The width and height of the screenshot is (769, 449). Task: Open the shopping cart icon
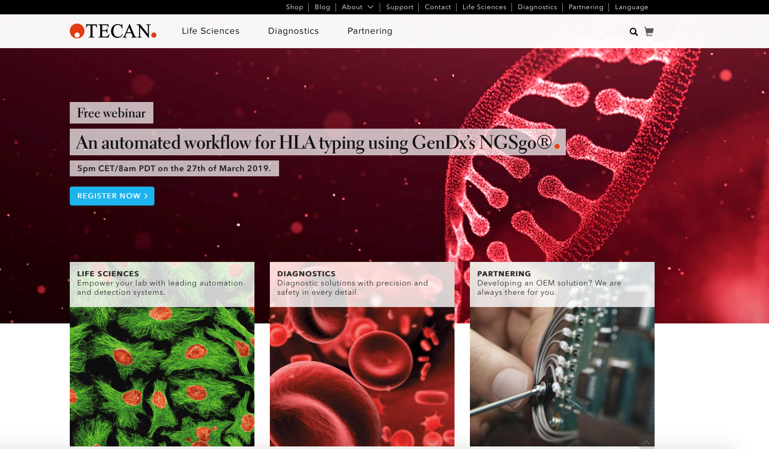[649, 32]
